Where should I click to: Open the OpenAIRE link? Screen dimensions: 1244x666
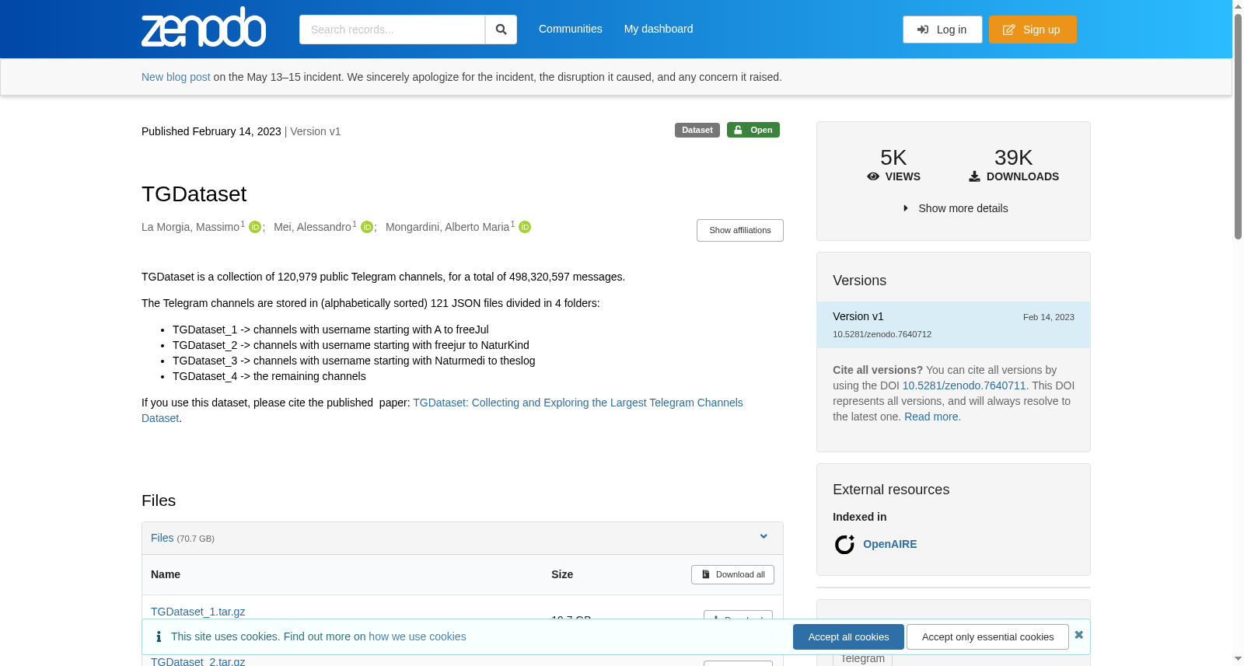point(890,544)
